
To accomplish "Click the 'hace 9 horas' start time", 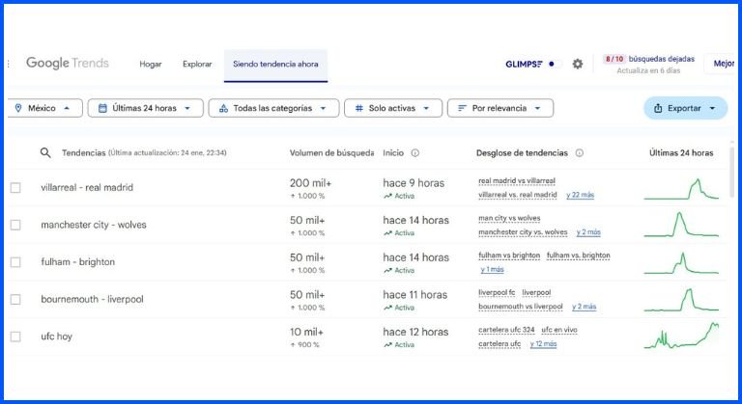I will 414,183.
